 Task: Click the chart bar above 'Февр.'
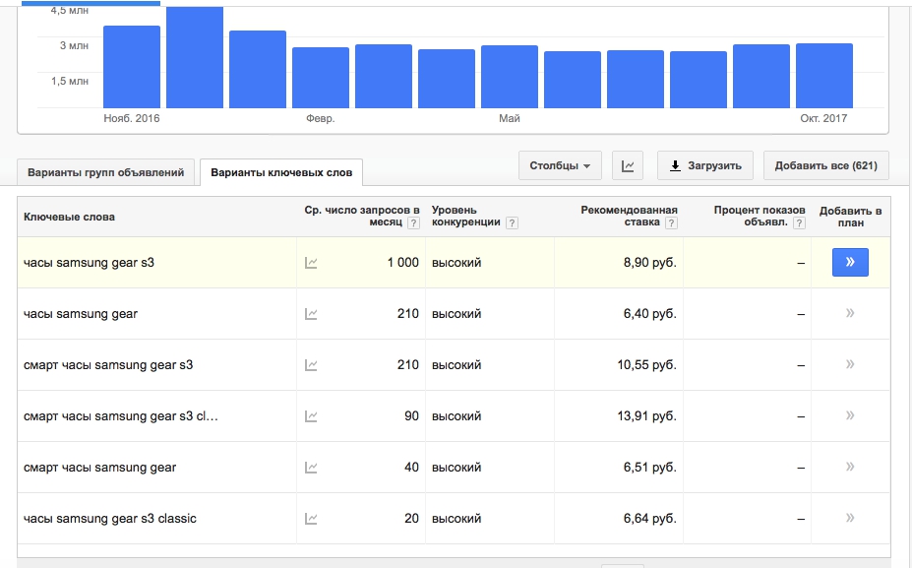click(x=321, y=78)
